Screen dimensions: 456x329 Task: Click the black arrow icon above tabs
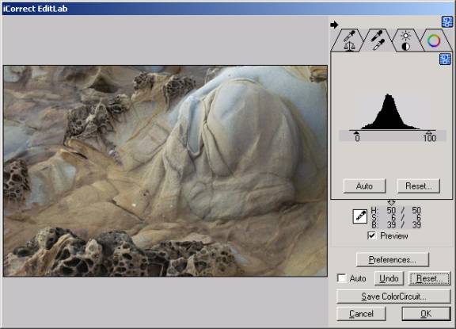(334, 25)
